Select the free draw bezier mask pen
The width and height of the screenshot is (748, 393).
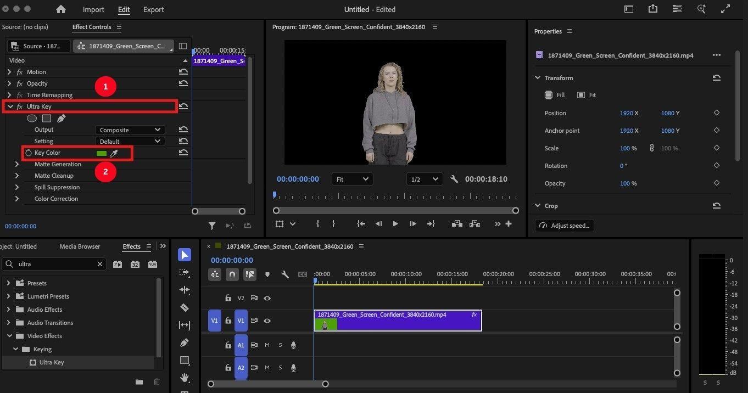click(61, 118)
